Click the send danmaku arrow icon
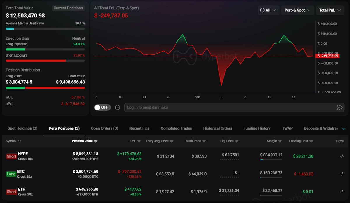350x203 pixels. pos(339,107)
